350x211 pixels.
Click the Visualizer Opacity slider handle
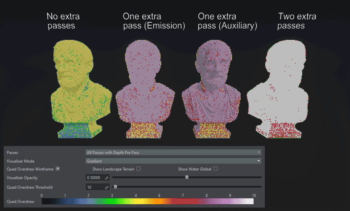click(x=187, y=177)
